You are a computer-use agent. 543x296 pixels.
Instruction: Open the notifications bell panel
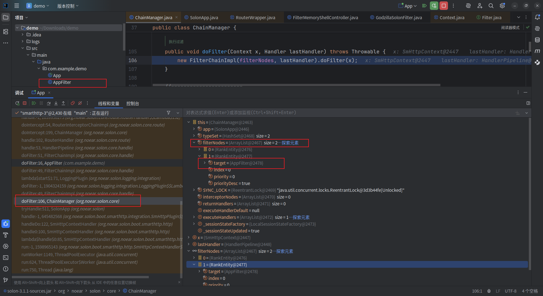[537, 17]
